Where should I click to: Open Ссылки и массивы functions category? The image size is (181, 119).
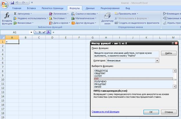[x=85, y=14]
